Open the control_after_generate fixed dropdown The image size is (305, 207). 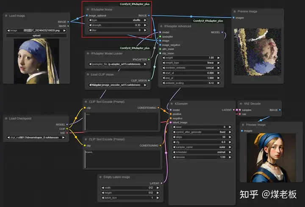click(x=202, y=132)
